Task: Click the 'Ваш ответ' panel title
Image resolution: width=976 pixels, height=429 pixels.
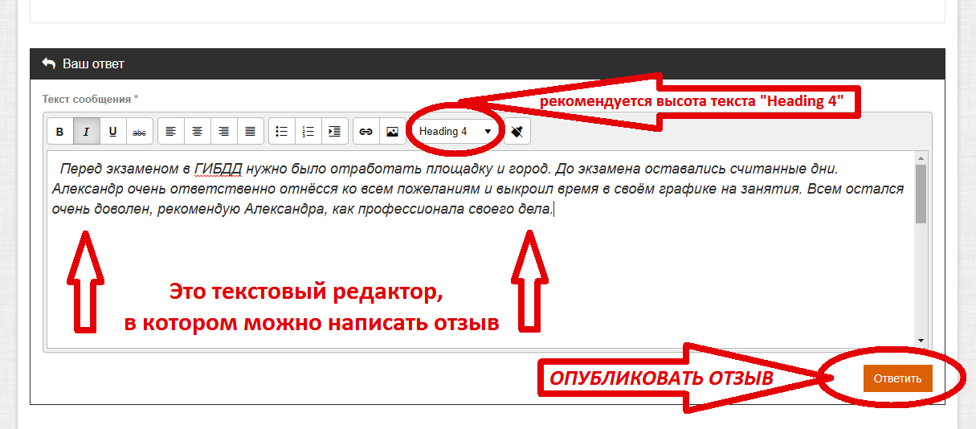Action: point(93,63)
